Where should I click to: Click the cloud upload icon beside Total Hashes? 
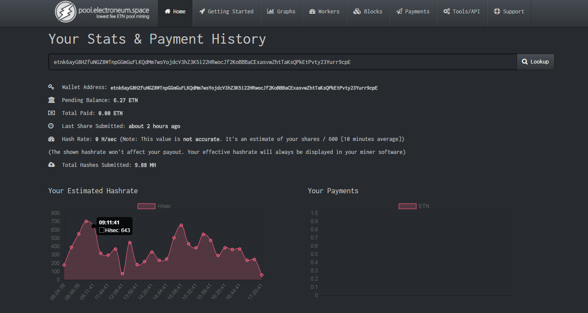pyautogui.click(x=51, y=165)
